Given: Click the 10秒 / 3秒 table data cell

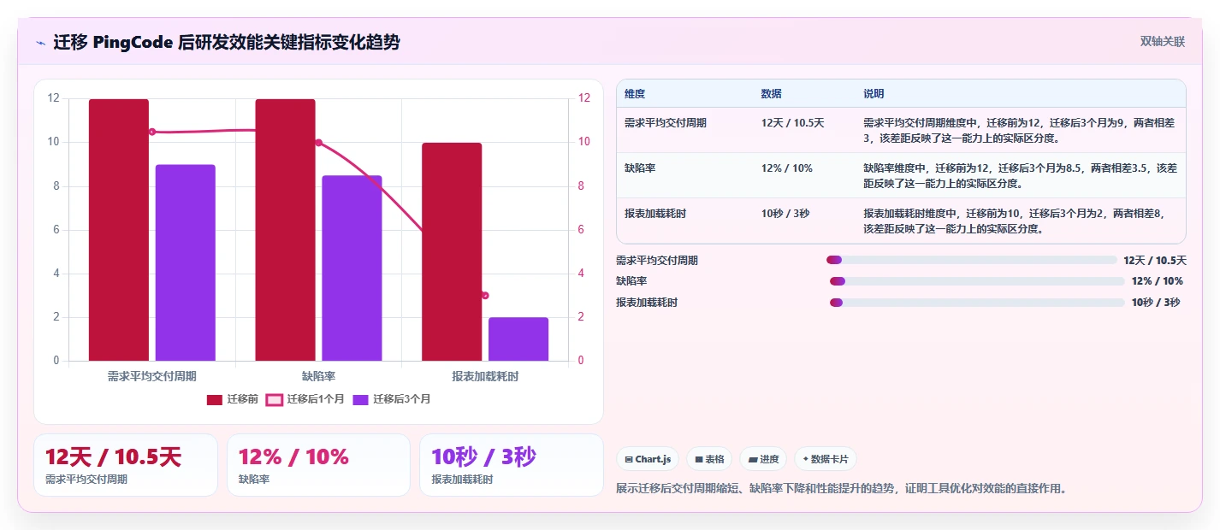Looking at the screenshot, I should (x=785, y=214).
